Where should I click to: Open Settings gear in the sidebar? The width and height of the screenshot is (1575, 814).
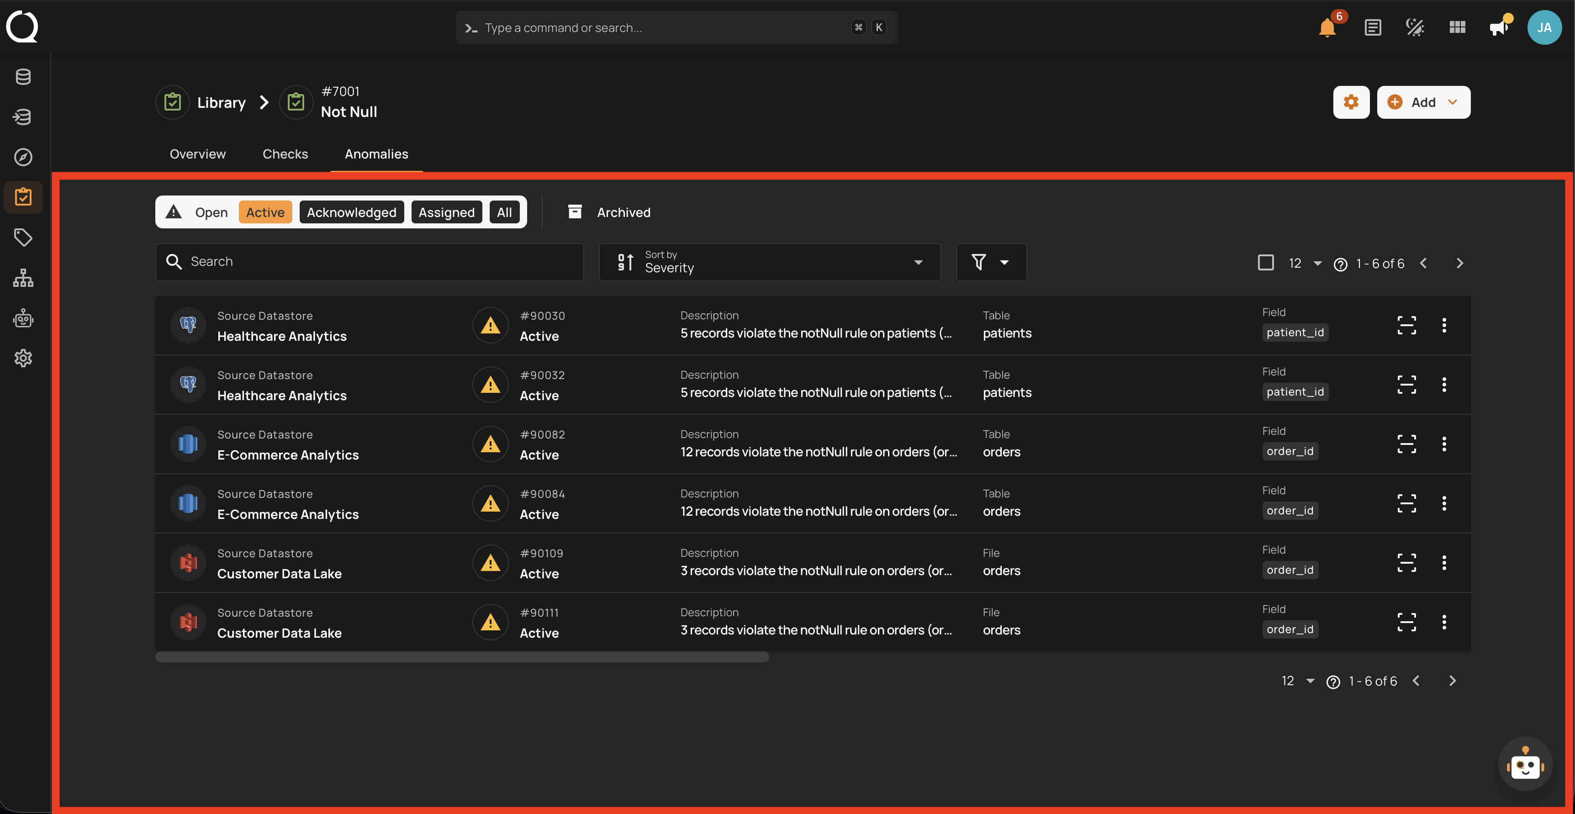pos(23,359)
